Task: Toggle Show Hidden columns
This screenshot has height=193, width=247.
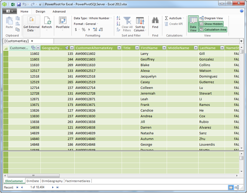Action: [x=211, y=24]
